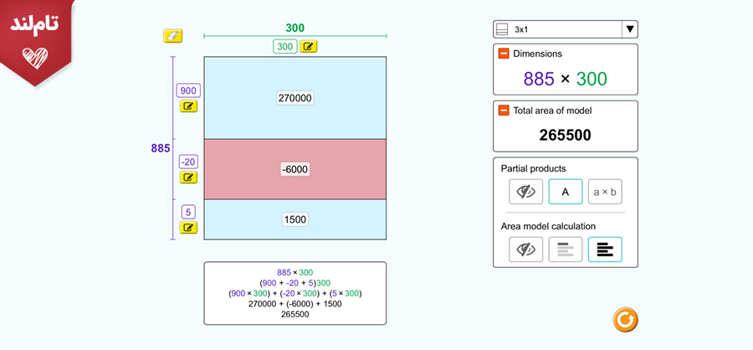Edit the -20 partition with pencil icon
Viewport: 753px width, 350px height.
pos(188,178)
